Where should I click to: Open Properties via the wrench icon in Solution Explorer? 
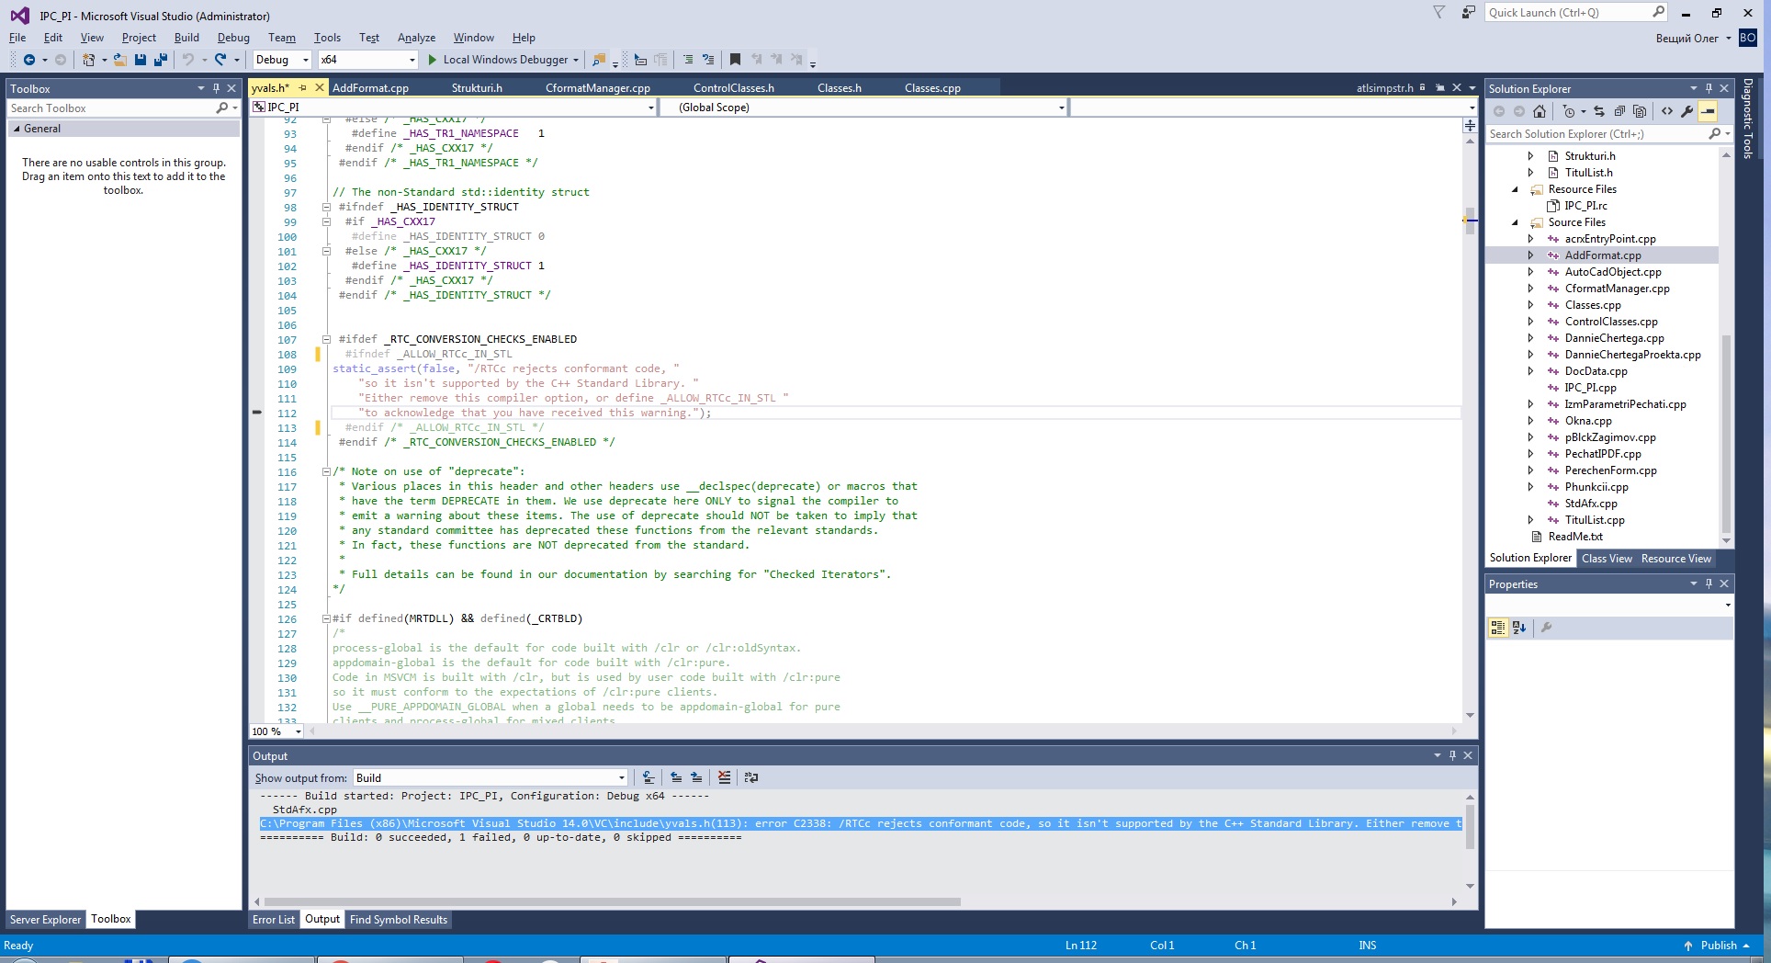(x=1687, y=111)
